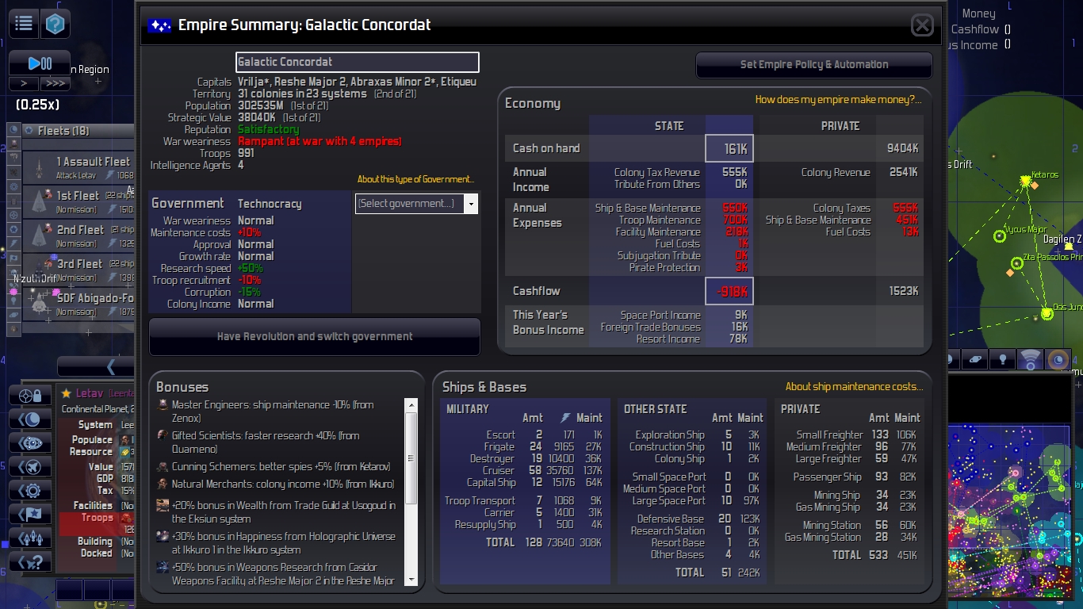Click the Ketaros star on the map
Viewport: 1083px width, 609px height.
click(1025, 182)
